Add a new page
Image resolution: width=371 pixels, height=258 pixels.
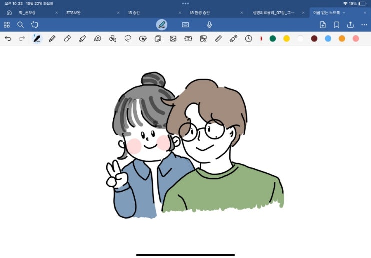click(x=323, y=25)
